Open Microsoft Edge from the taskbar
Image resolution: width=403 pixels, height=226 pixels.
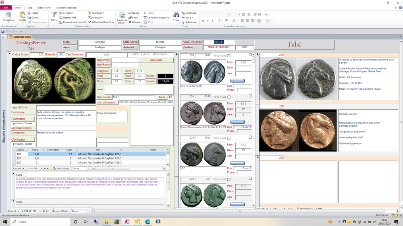pyautogui.click(x=147, y=222)
